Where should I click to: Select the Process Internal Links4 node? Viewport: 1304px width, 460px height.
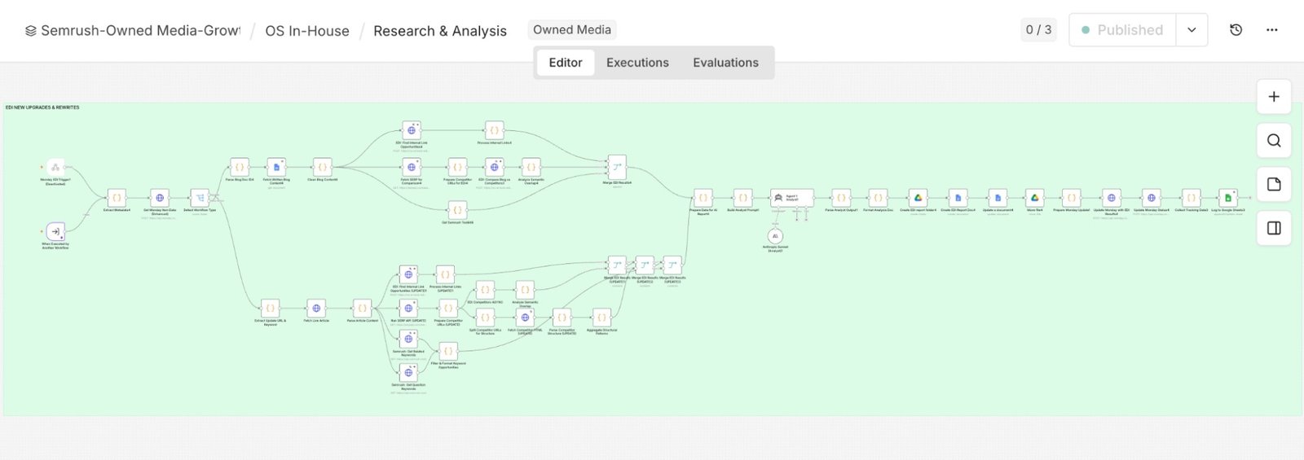tap(494, 130)
